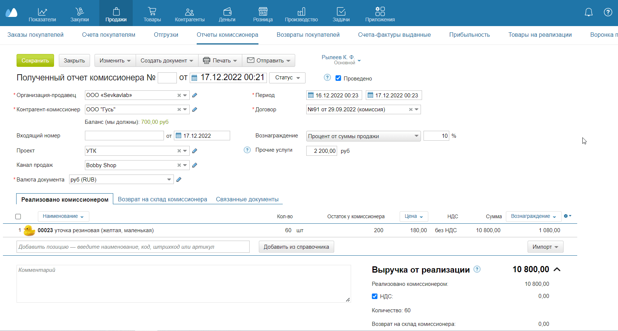
Task: Click the Комментарий text area
Action: pos(183,284)
